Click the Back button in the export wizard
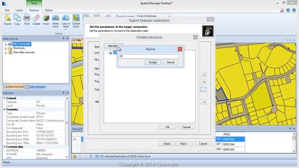The width and height of the screenshot is (299, 168). 166,144
